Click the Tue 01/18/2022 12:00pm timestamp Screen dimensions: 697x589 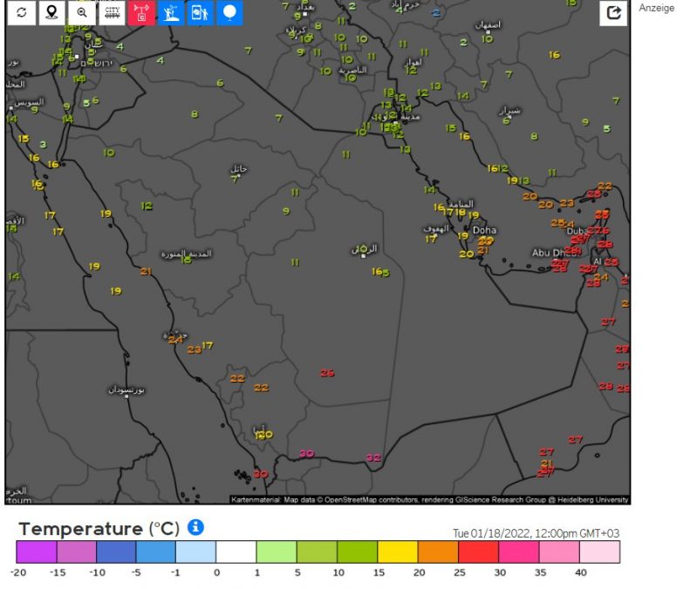pos(536,533)
